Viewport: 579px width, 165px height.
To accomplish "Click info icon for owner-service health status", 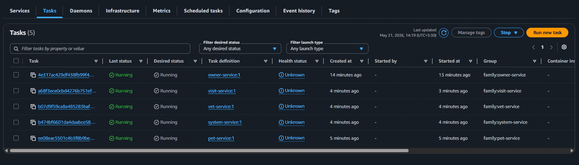I will tap(281, 75).
